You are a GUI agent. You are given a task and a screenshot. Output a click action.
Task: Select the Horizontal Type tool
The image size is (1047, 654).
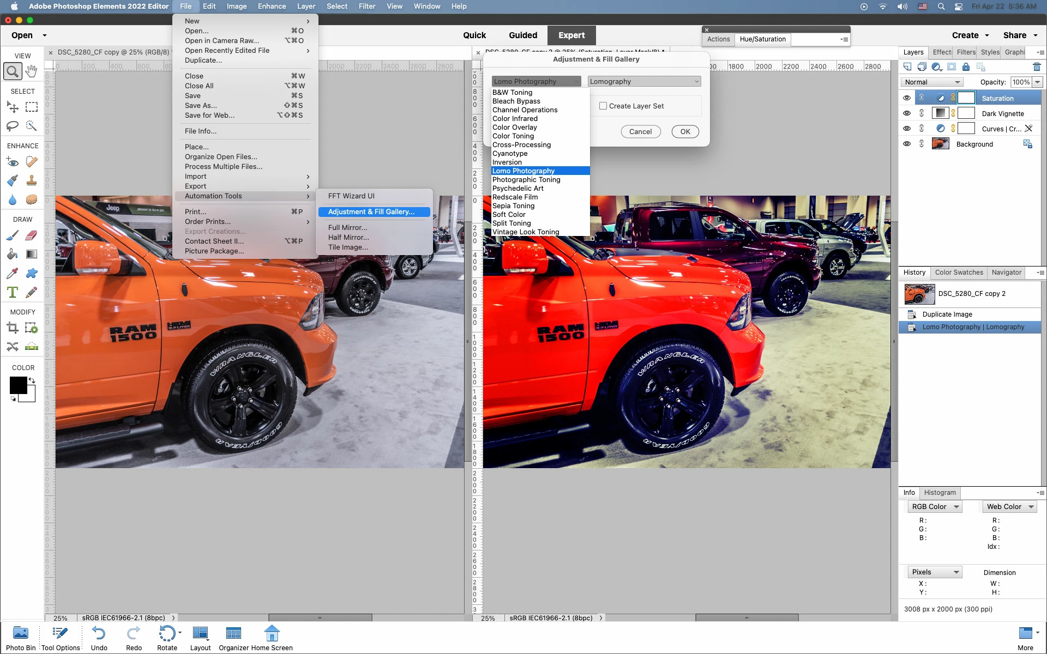point(13,292)
